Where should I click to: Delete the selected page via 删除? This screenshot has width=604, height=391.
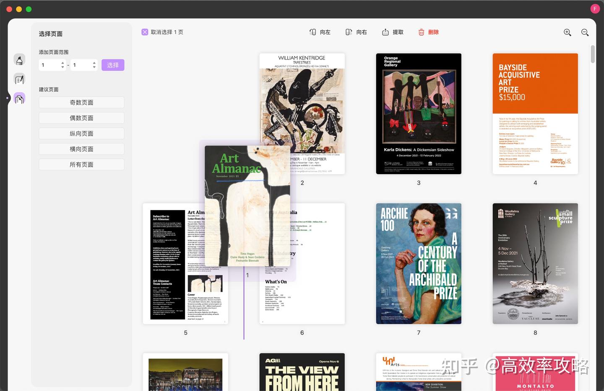click(429, 32)
